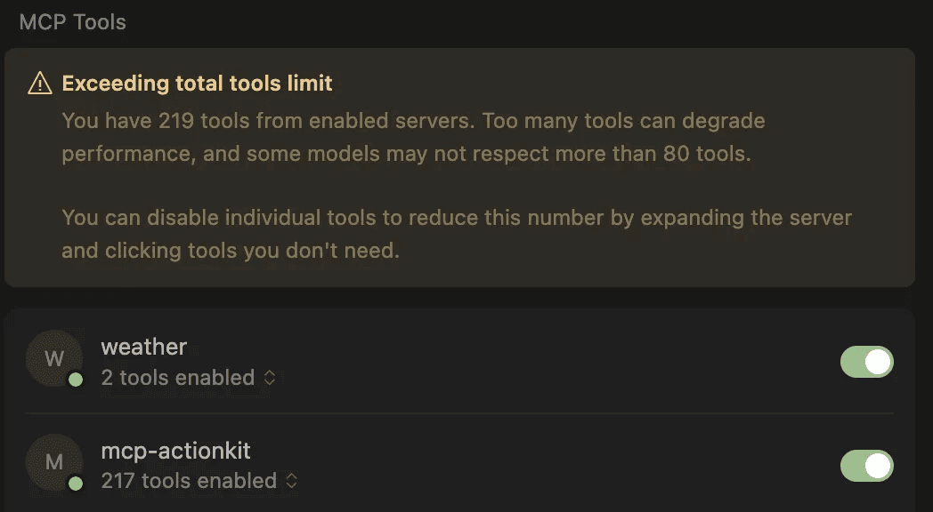Click the weather server W avatar

(54, 359)
